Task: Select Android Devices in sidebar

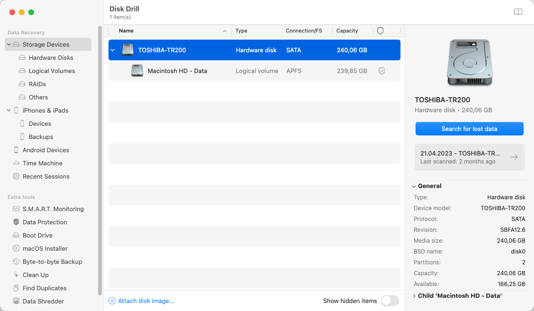Action: [x=46, y=150]
